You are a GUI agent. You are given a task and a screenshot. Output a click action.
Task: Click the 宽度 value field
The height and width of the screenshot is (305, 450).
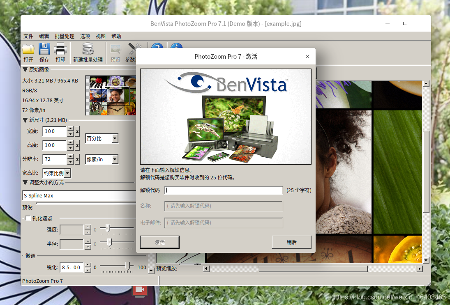pos(55,131)
